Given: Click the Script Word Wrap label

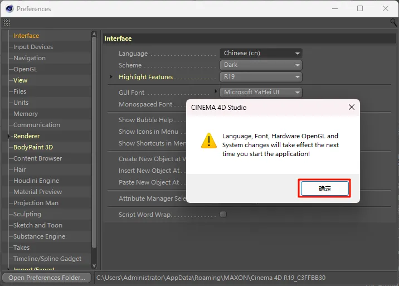Looking at the screenshot, I should click(145, 215).
